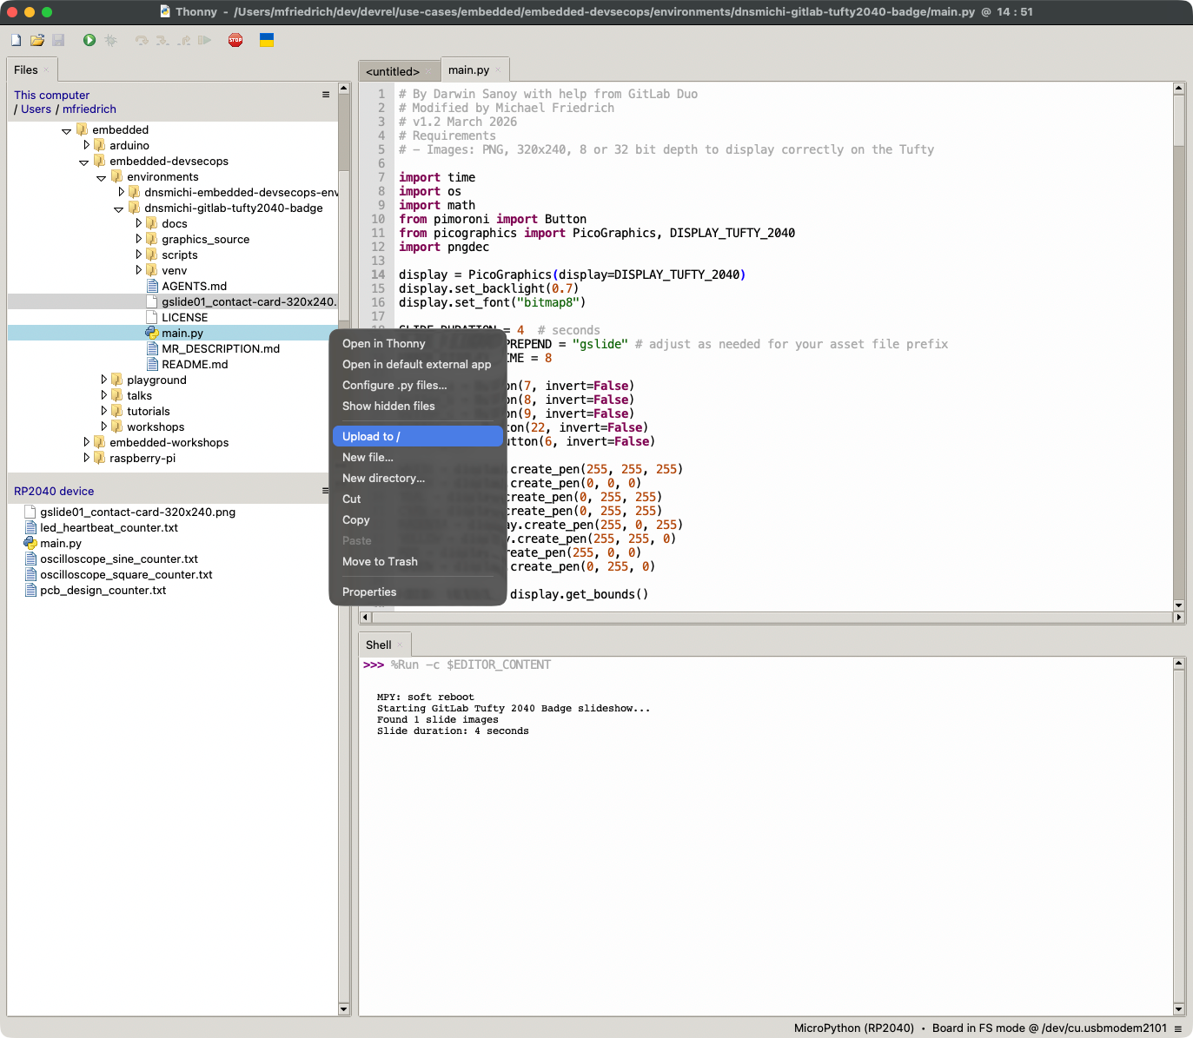Click the Open file folder icon
Image resolution: width=1193 pixels, height=1038 pixels.
click(x=37, y=40)
